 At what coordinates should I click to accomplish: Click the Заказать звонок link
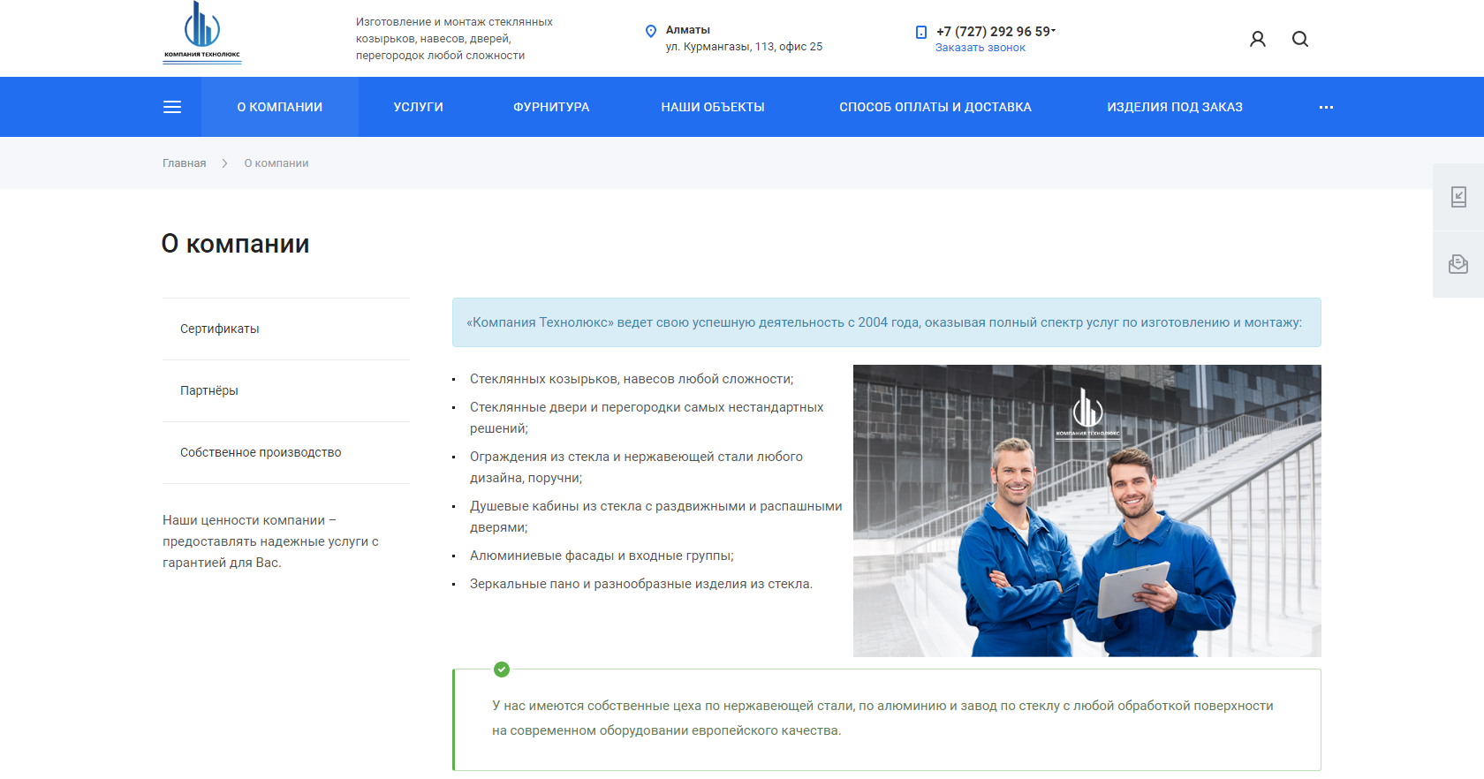(980, 48)
